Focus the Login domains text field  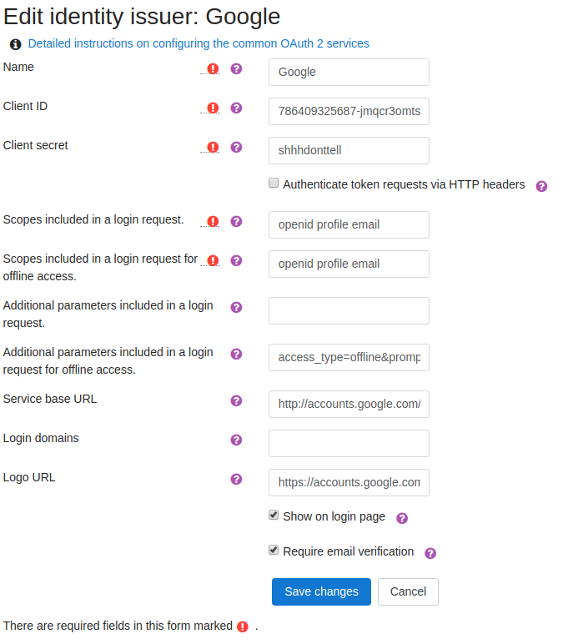pyautogui.click(x=349, y=444)
